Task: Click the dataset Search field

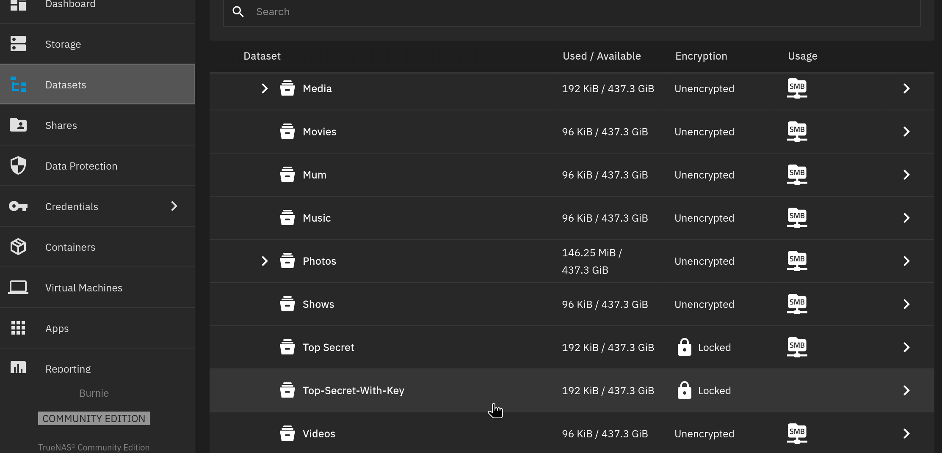Action: (572, 12)
